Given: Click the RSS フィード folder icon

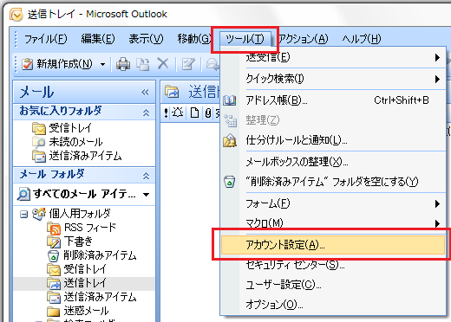Looking at the screenshot, I should click(54, 229).
